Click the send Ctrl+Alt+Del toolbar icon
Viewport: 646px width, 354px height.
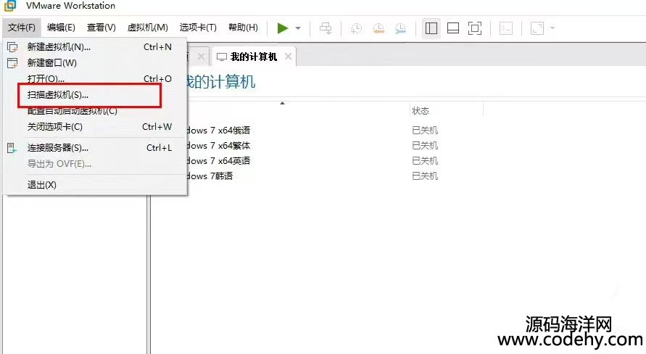click(326, 28)
